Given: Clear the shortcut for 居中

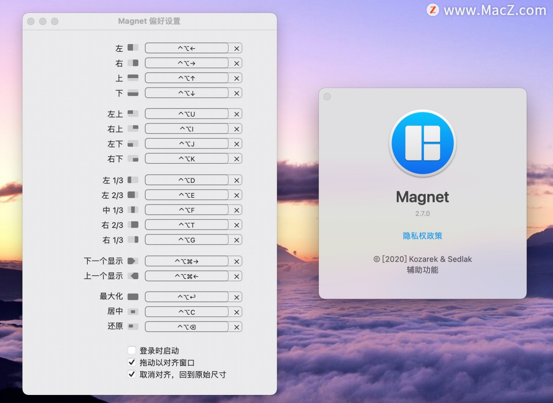Looking at the screenshot, I should [237, 312].
